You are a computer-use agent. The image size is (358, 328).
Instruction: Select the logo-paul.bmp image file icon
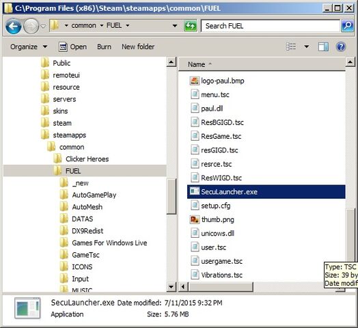point(195,81)
